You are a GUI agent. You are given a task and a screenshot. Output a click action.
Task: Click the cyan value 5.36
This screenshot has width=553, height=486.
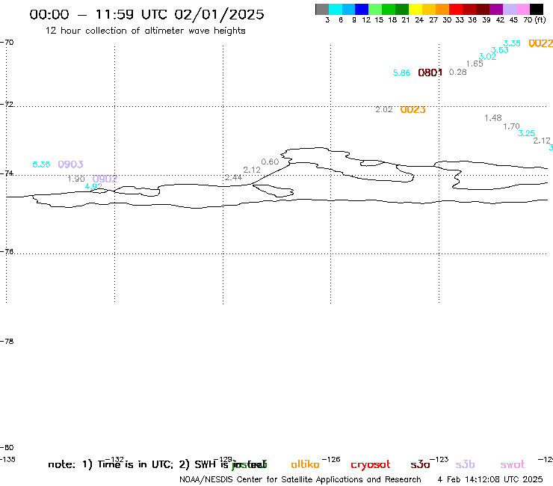[x=41, y=164]
